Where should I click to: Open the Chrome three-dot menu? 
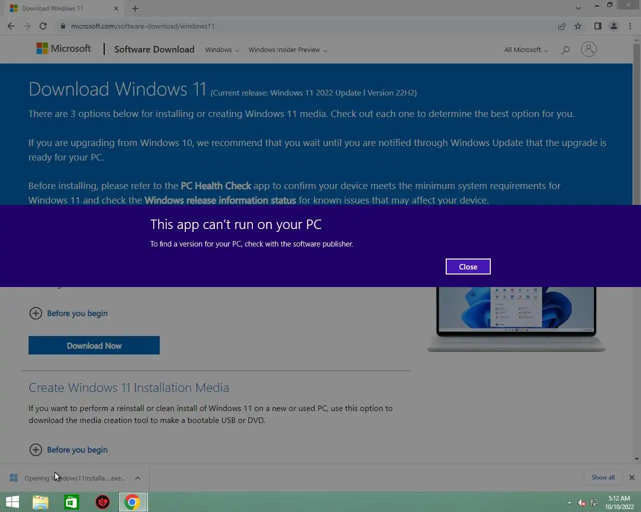(630, 26)
